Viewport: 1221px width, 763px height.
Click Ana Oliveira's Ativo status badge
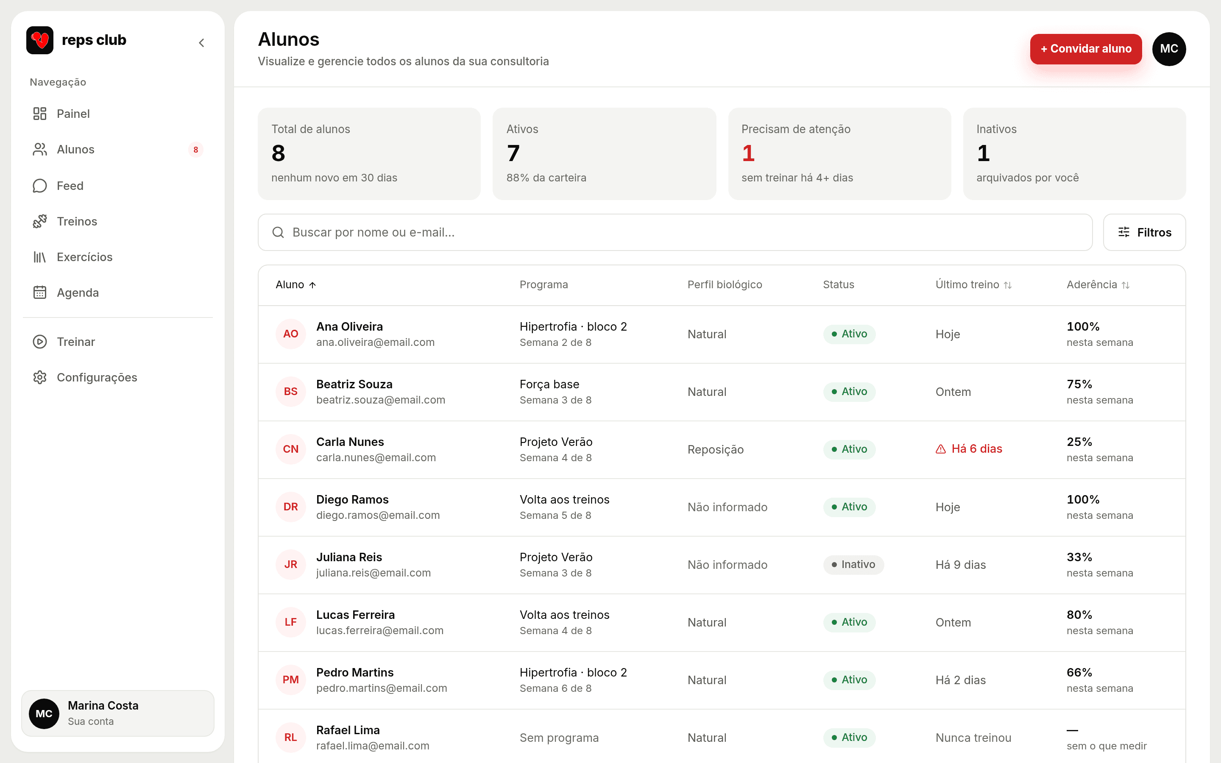coord(849,334)
